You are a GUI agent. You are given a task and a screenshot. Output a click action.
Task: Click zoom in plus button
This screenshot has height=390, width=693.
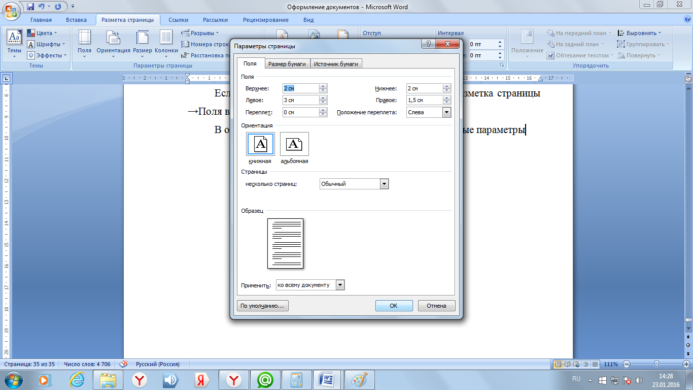coord(686,364)
